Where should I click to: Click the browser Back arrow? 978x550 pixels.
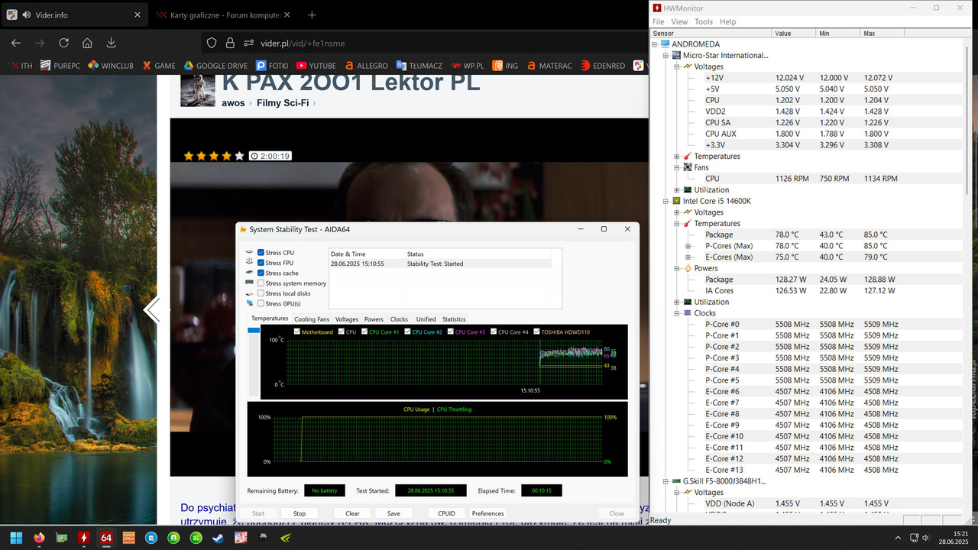[15, 43]
